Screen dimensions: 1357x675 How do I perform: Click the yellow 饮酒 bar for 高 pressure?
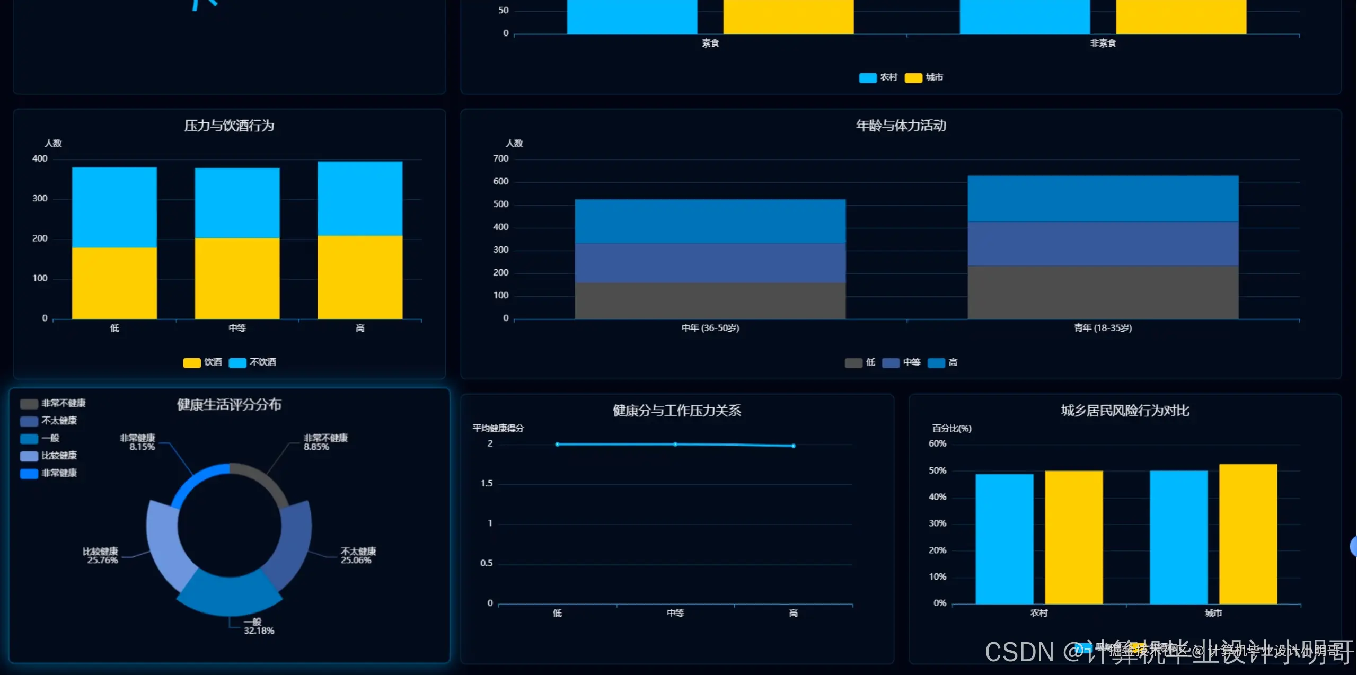360,277
